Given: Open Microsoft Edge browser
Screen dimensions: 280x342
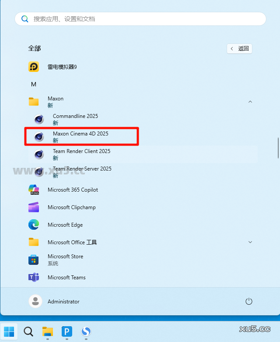Looking at the screenshot, I should pyautogui.click(x=65, y=225).
